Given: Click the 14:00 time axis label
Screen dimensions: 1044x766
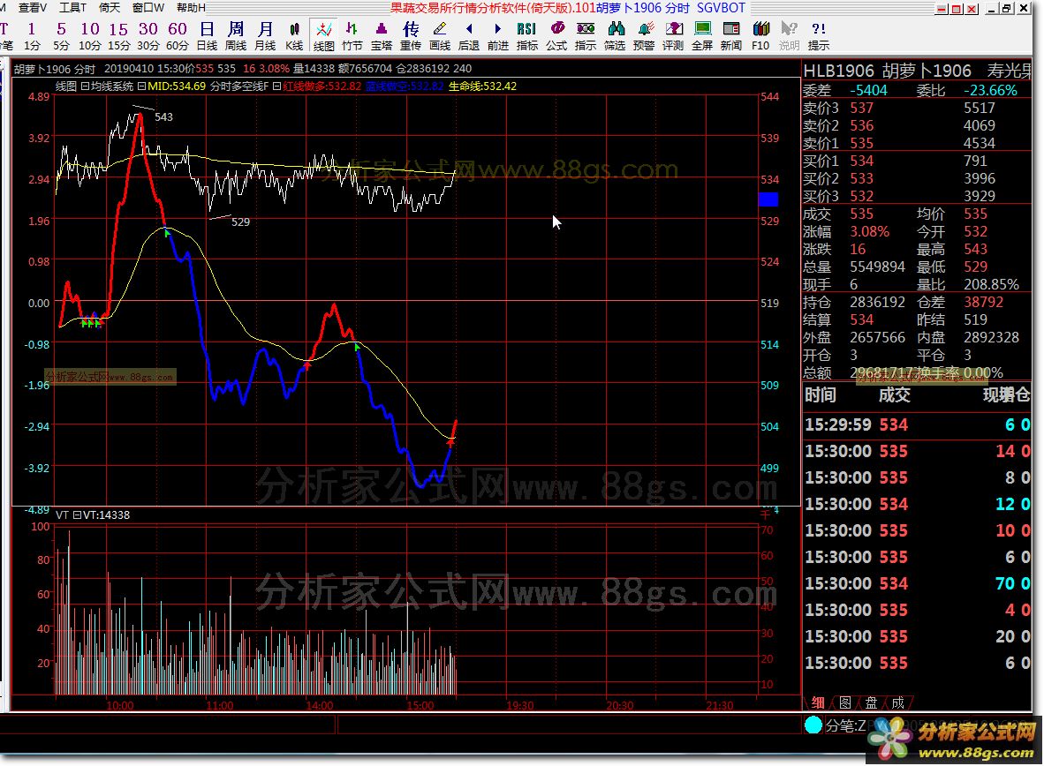Looking at the screenshot, I should coord(320,705).
